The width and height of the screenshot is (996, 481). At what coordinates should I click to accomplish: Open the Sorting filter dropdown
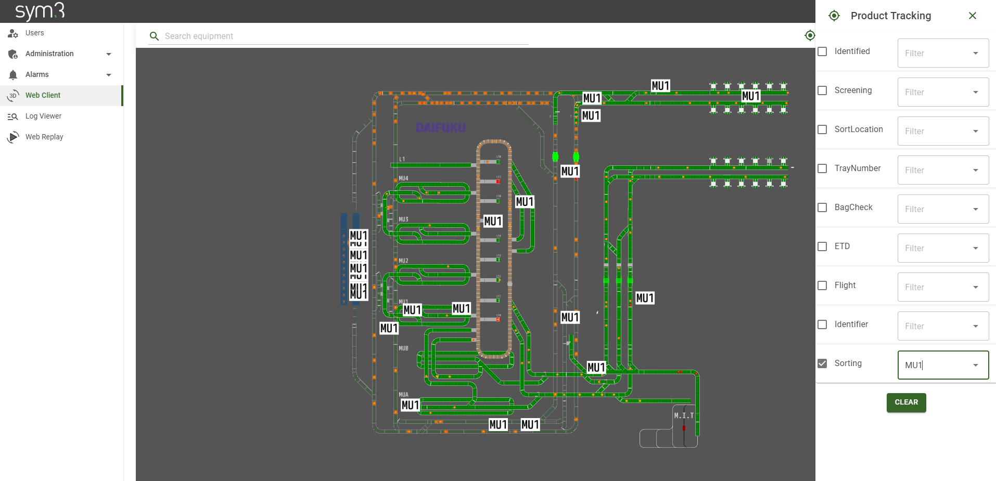(x=975, y=365)
